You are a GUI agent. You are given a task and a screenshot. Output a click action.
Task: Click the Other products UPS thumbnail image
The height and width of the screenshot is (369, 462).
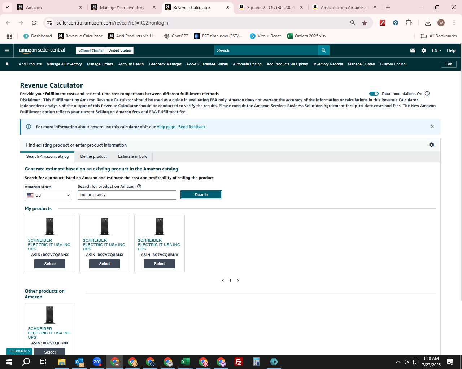coord(50,315)
